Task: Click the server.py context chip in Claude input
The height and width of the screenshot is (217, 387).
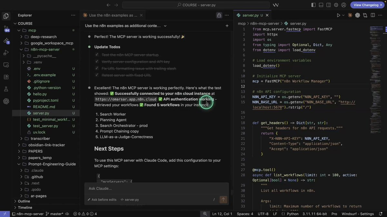Action: tap(130, 200)
